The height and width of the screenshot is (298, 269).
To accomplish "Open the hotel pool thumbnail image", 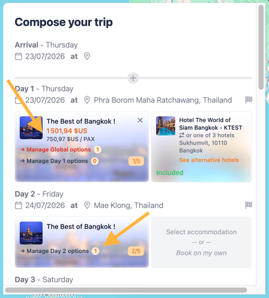I will click(166, 126).
